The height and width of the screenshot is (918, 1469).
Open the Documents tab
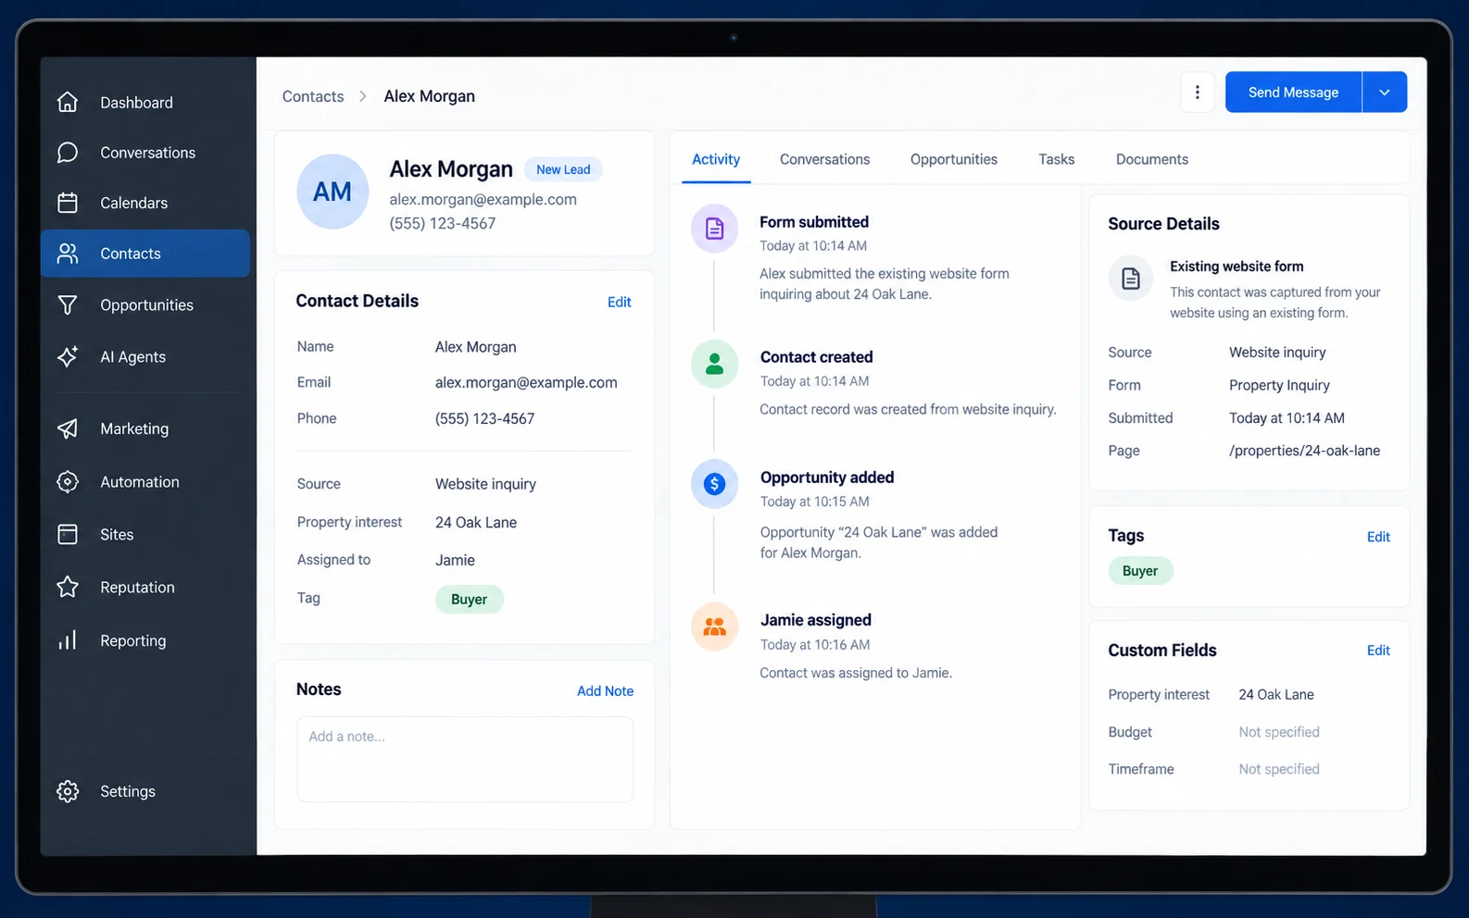click(1151, 159)
